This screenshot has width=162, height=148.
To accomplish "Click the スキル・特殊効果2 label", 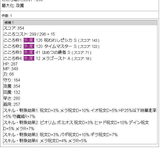I will point(21,122).
